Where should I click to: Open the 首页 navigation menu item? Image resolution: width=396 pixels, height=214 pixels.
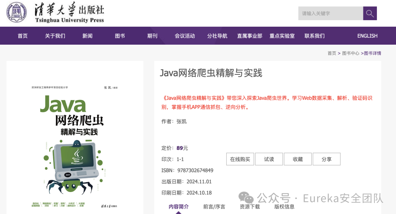22,36
